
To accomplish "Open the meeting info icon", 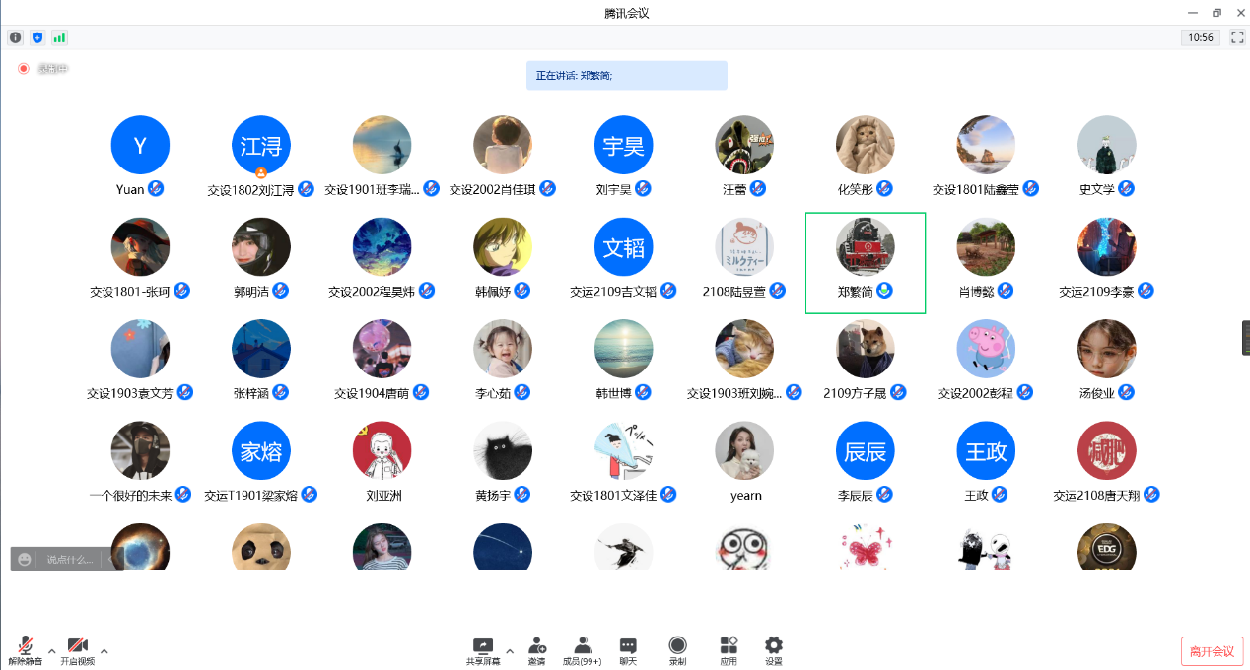I will tap(15, 37).
